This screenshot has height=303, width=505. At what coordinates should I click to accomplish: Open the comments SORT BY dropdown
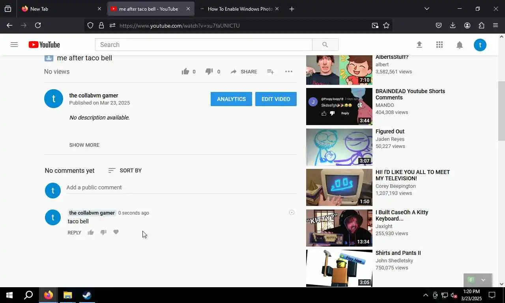(x=125, y=170)
